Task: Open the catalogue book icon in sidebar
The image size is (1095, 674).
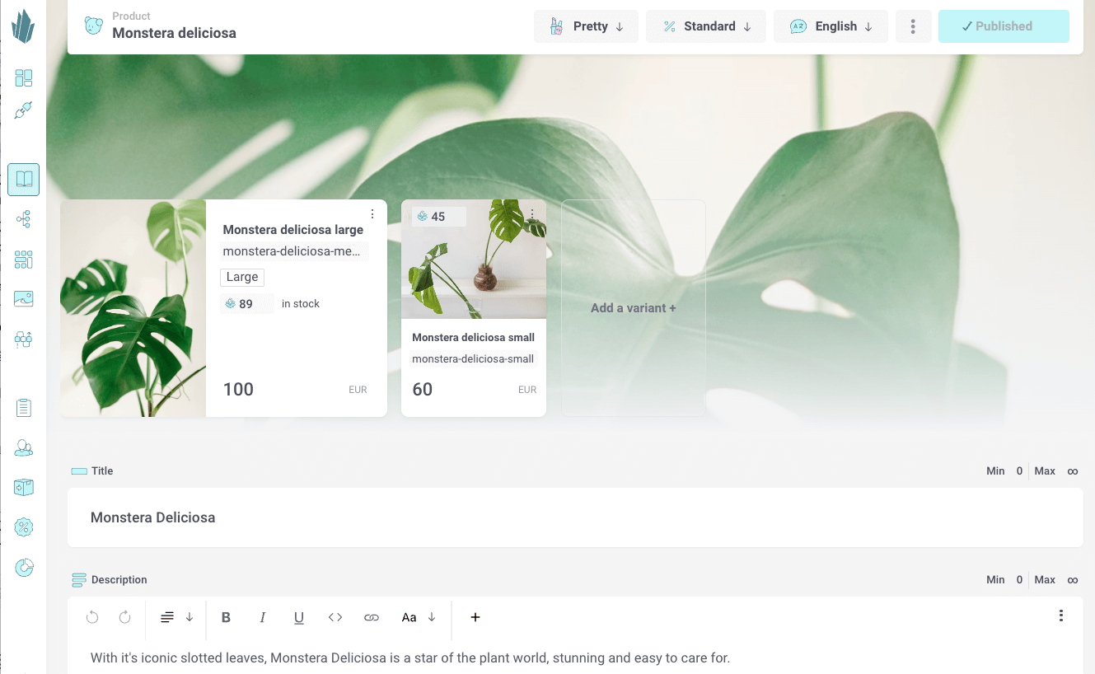Action: tap(24, 180)
